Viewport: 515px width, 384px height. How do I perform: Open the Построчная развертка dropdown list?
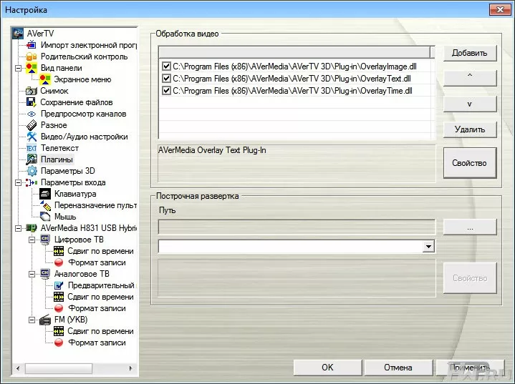(x=428, y=247)
